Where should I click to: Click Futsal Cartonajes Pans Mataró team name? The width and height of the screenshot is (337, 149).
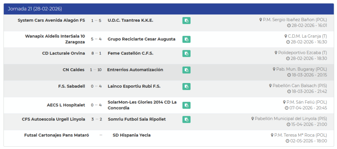[57, 135]
